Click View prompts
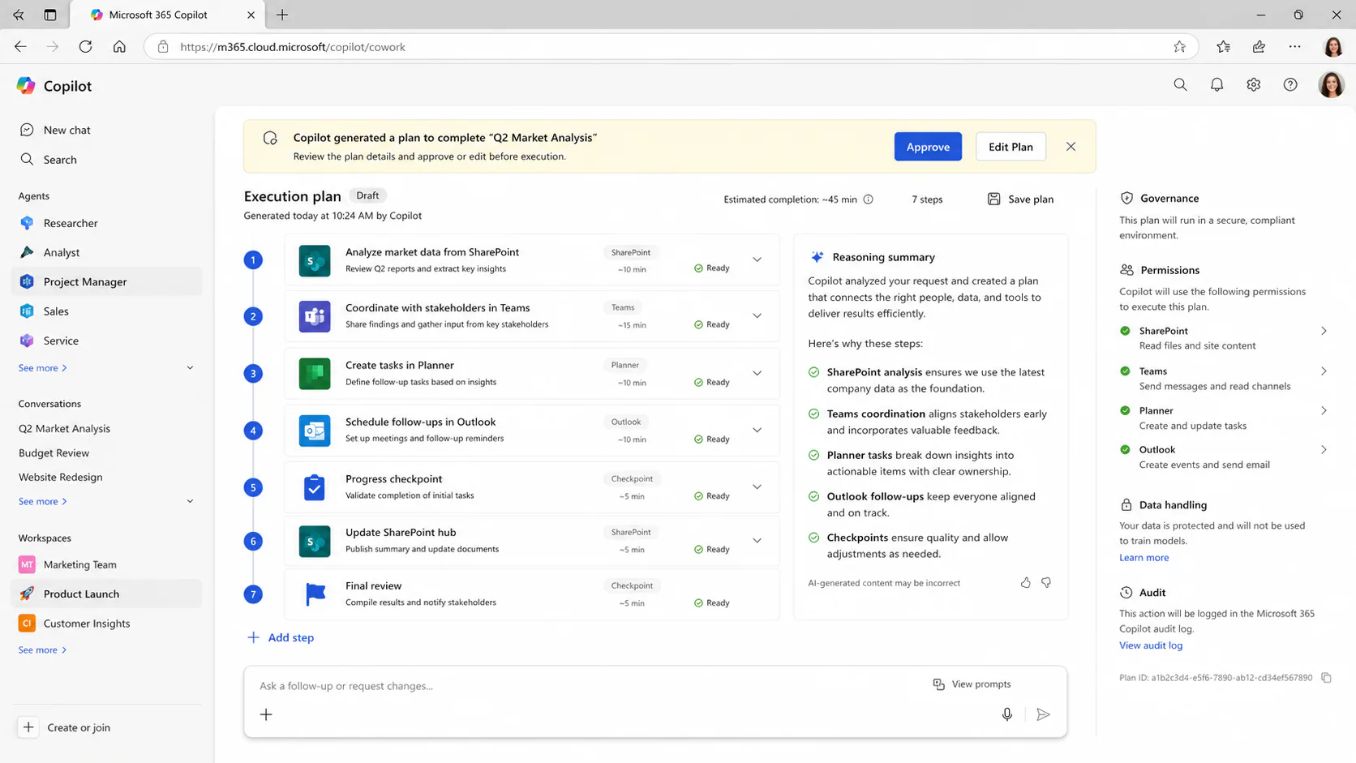The image size is (1356, 763). point(972,684)
